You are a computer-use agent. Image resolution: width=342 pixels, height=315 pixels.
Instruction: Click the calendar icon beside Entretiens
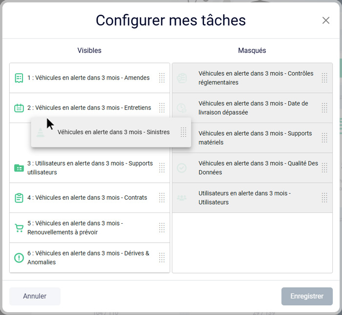(x=19, y=108)
